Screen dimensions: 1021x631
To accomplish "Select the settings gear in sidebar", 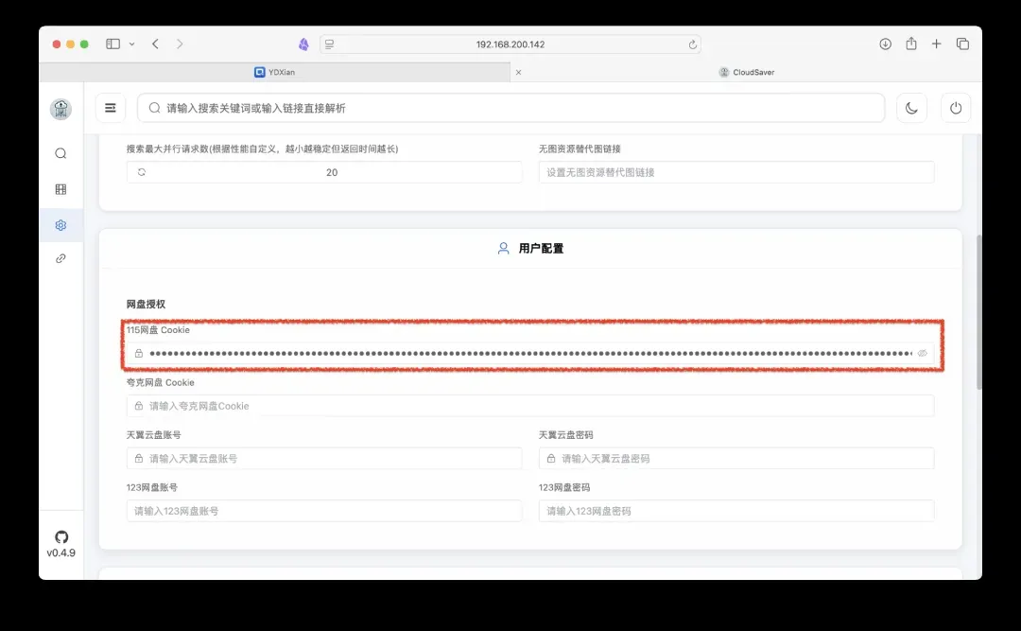I will pos(61,225).
